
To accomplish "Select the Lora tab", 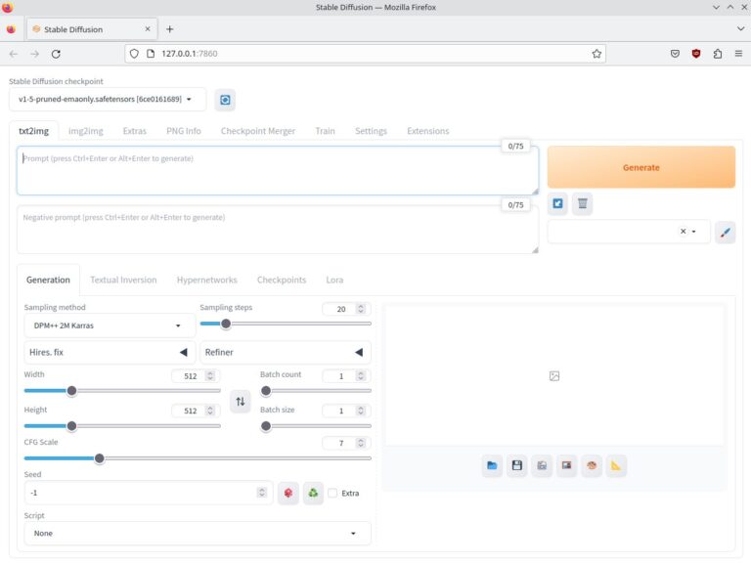I will pos(334,280).
